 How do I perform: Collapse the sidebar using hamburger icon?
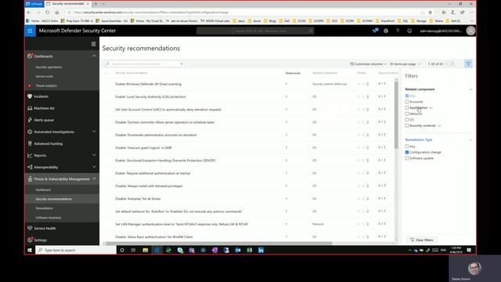click(94, 44)
